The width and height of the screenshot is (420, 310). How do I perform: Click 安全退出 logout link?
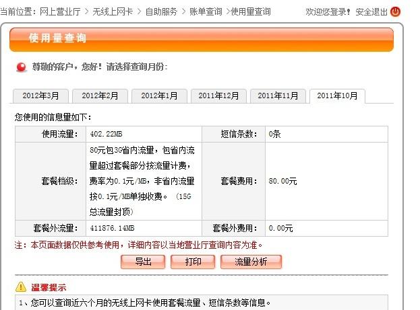click(x=371, y=12)
